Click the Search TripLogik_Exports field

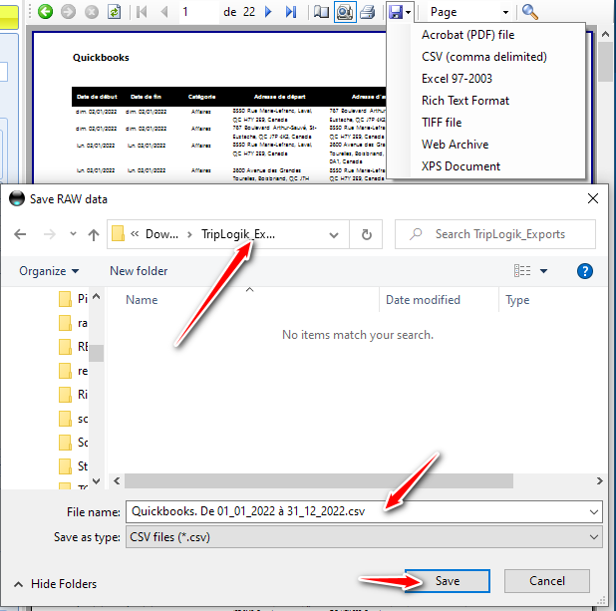pos(495,234)
